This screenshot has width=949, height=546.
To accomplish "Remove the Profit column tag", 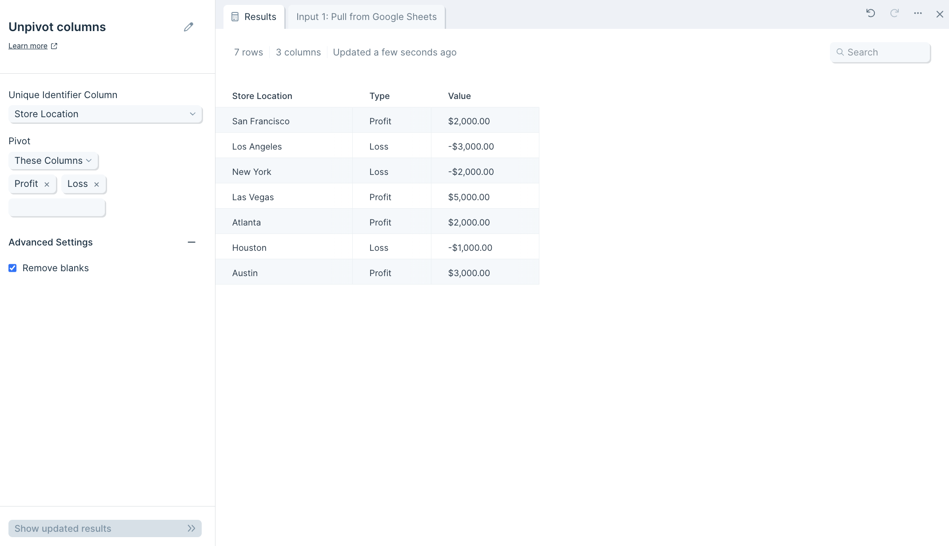I will click(47, 184).
